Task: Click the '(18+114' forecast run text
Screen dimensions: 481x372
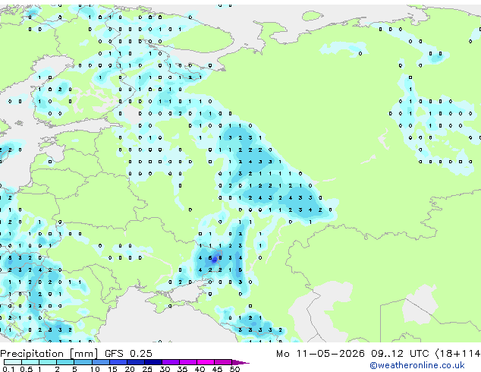Action: [457, 354]
